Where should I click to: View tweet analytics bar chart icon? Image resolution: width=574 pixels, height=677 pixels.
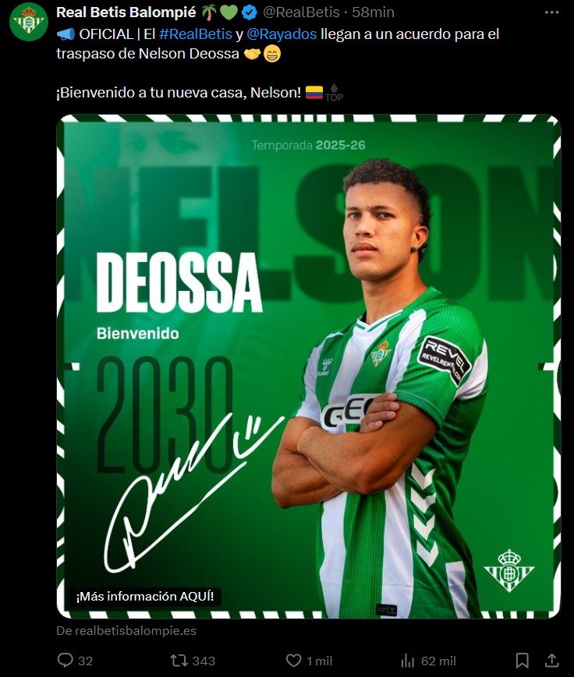[407, 660]
